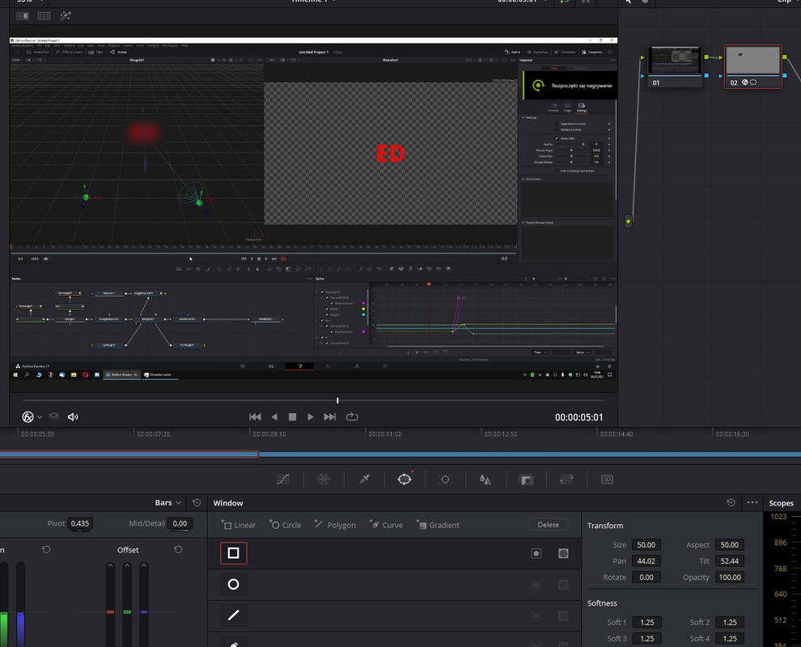The image size is (801, 647).
Task: Open the Key palette icon
Action: [x=526, y=479]
